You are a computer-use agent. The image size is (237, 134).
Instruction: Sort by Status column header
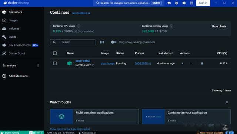click(120, 53)
